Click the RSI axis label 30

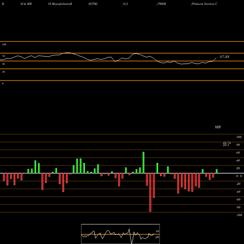3,72
